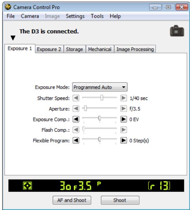Click the Flexible Program slider thumb
Screen dimensions: 190x210
pyautogui.click(x=99, y=140)
